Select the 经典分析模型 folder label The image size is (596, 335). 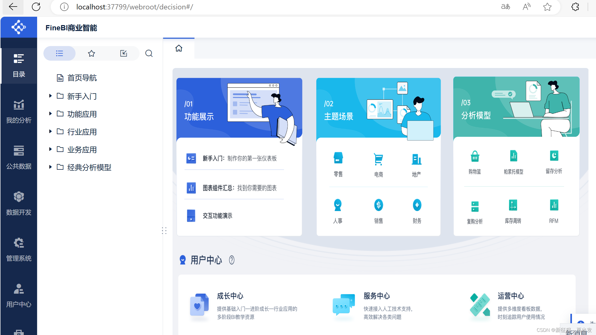pyautogui.click(x=89, y=167)
